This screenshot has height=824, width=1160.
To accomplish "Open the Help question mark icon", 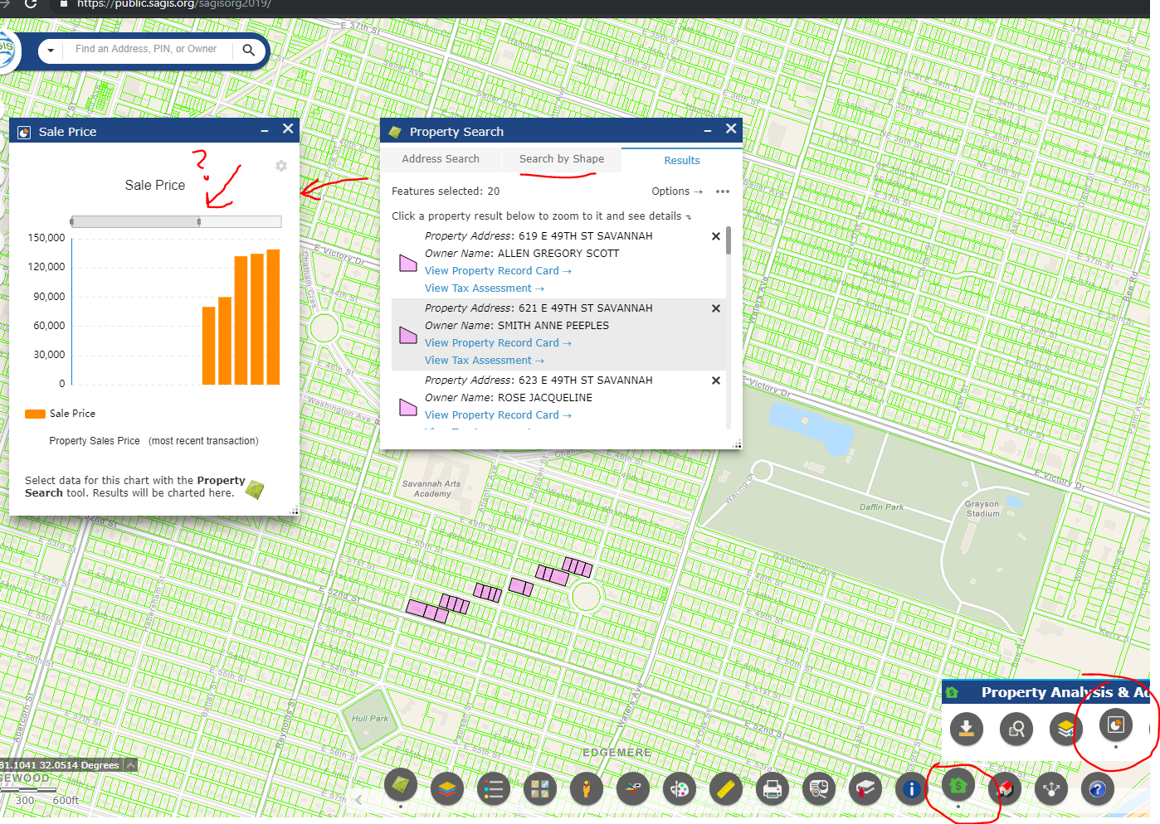I will (x=1098, y=788).
